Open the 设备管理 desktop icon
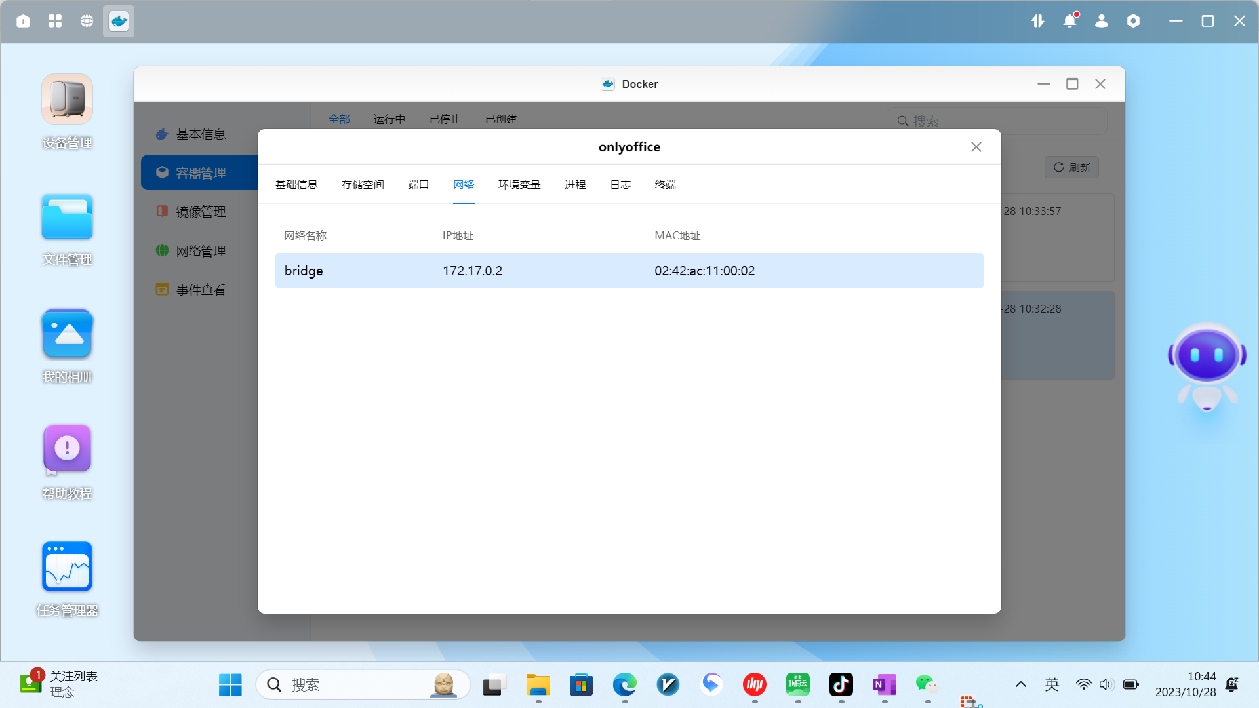This screenshot has width=1259, height=708. [x=67, y=100]
